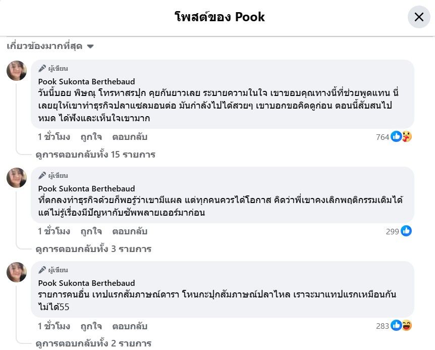Like the first comment via ถูกใจ
The image size is (435, 350).
pos(91,137)
